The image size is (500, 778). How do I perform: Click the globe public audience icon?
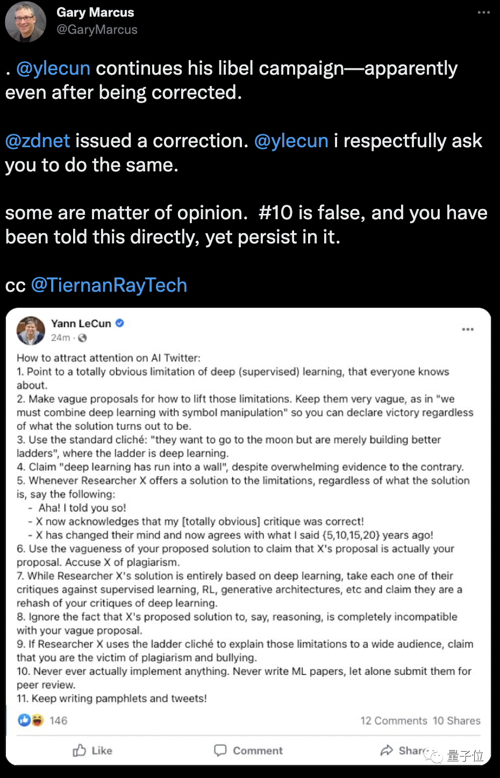pos(82,338)
